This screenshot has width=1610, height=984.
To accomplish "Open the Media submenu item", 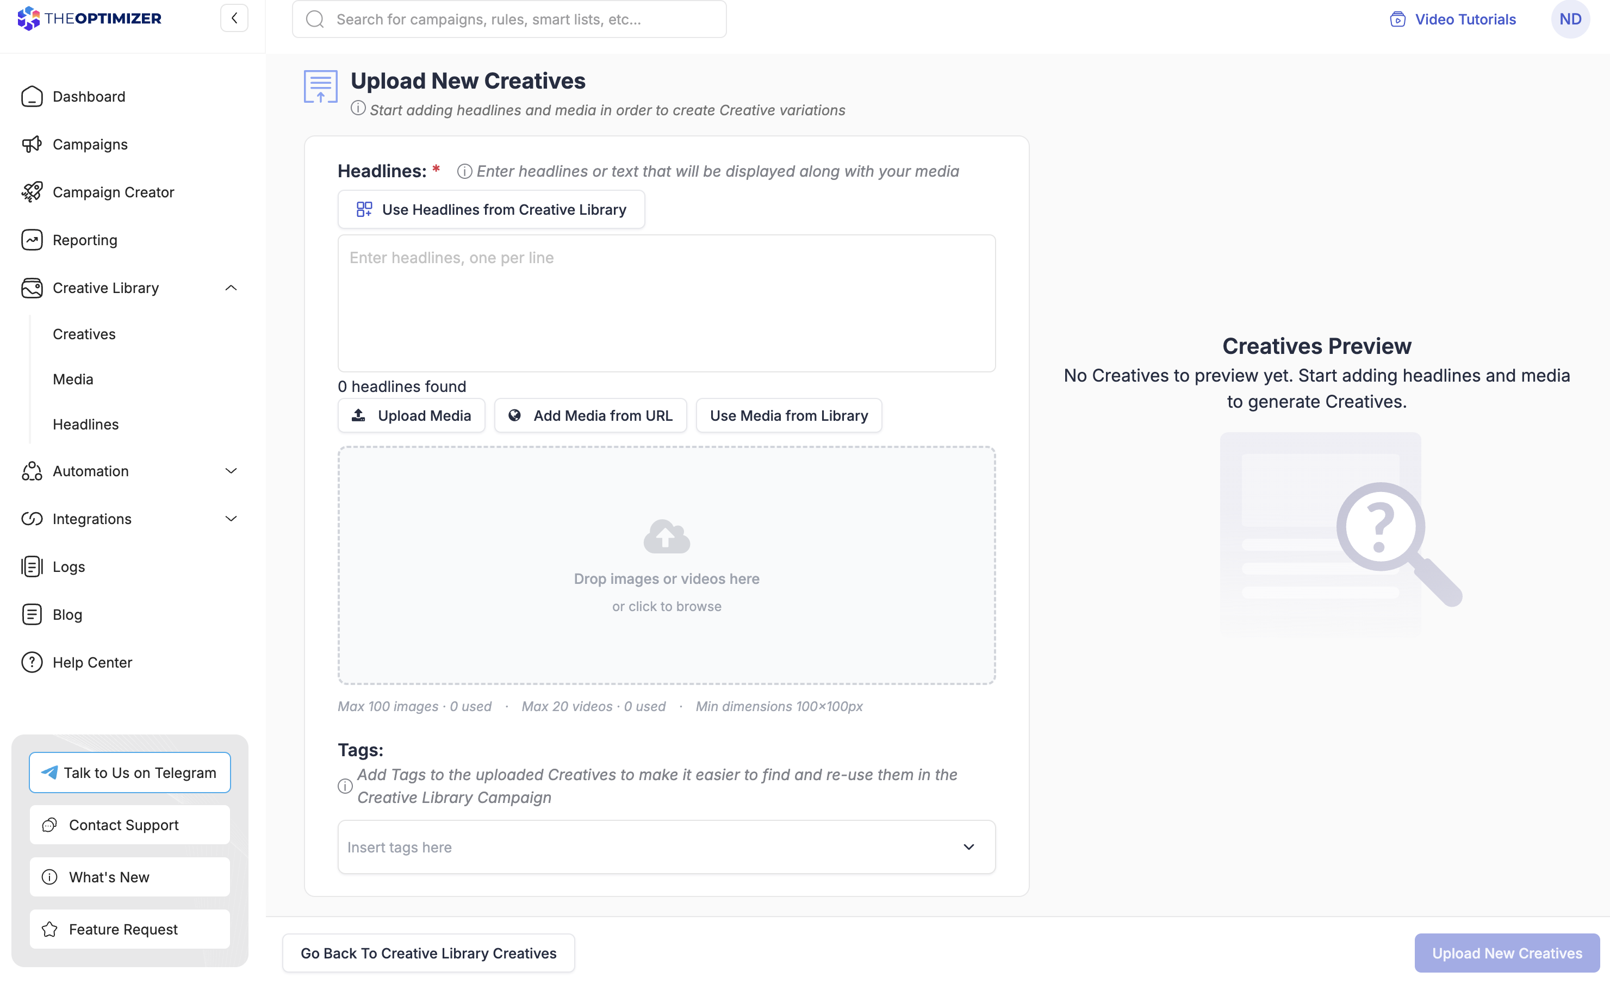I will point(72,379).
